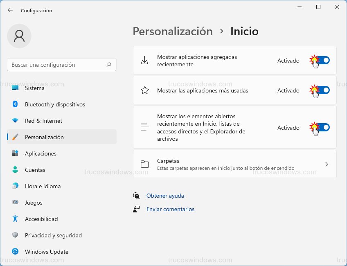Image resolution: width=347 pixels, height=266 pixels.
Task: Click the search settings input field
Action: point(61,65)
